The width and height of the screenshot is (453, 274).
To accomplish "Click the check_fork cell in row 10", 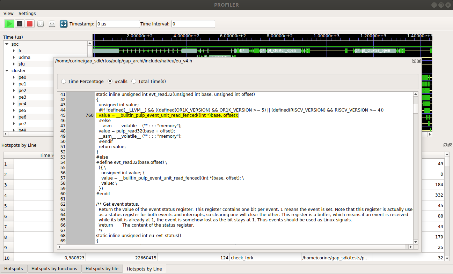I will click(x=265, y=258).
